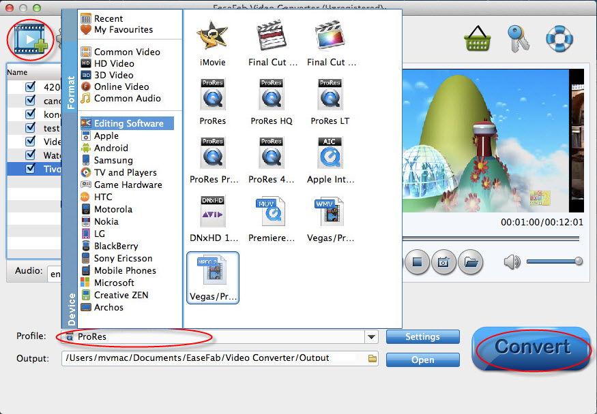
Task: Uncheck the Wat file checkbox
Action: (x=31, y=155)
